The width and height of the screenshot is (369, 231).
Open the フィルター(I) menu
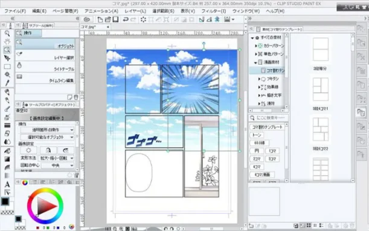[x=213, y=11]
